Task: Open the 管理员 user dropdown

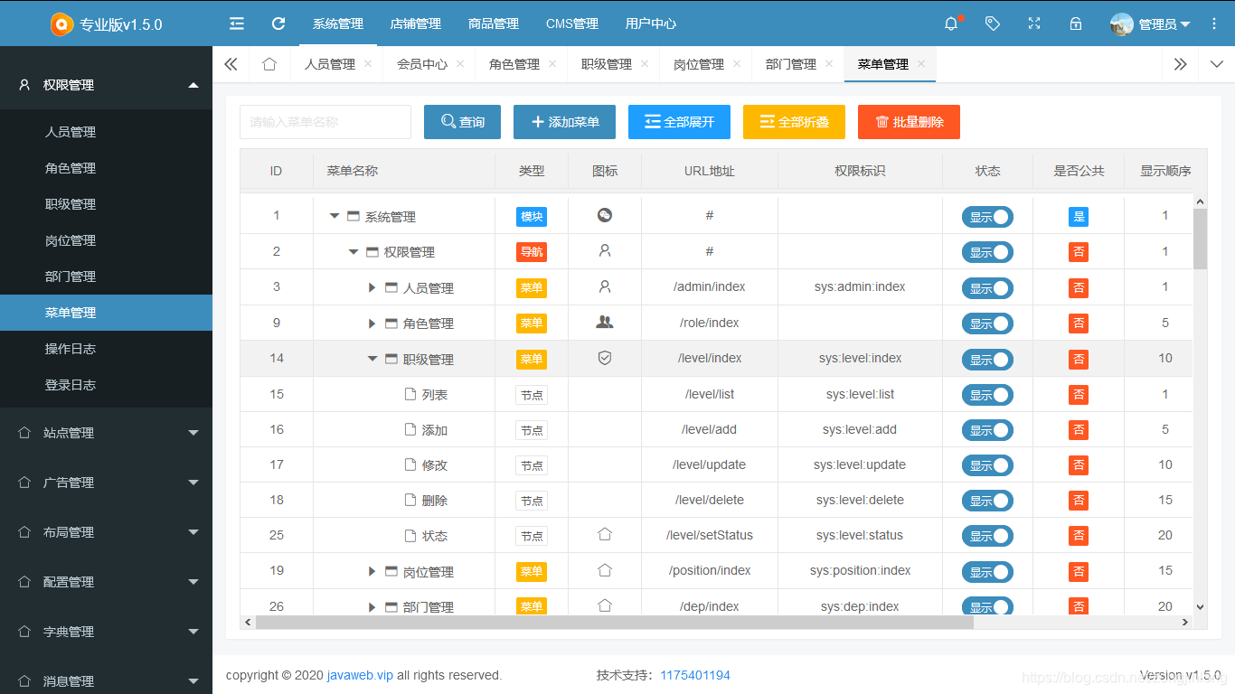Action: tap(1150, 24)
